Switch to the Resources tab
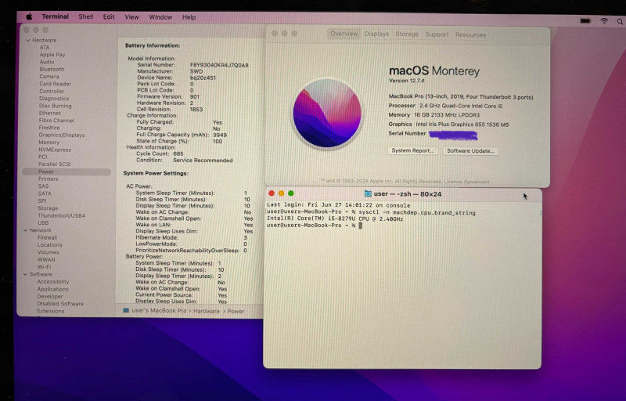Image resolution: width=626 pixels, height=401 pixels. [470, 34]
